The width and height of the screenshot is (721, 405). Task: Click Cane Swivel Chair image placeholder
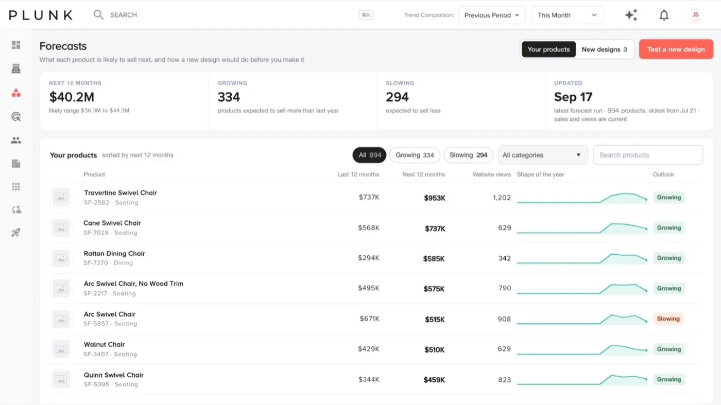click(61, 227)
